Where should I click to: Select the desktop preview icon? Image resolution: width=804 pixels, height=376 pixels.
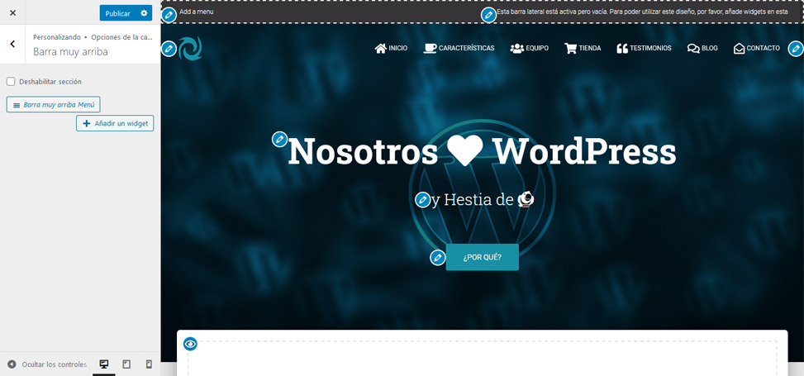(104, 364)
